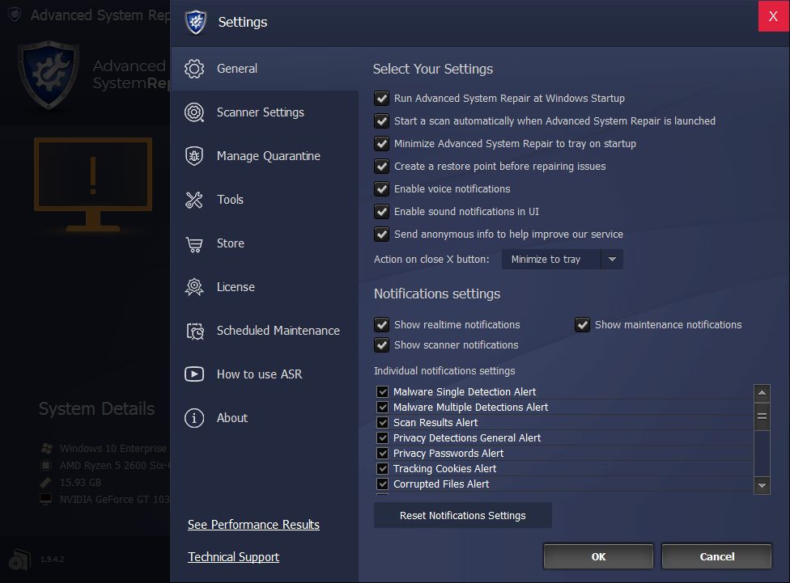
Task: Uncheck Corrupted Files Alert
Action: tap(382, 484)
